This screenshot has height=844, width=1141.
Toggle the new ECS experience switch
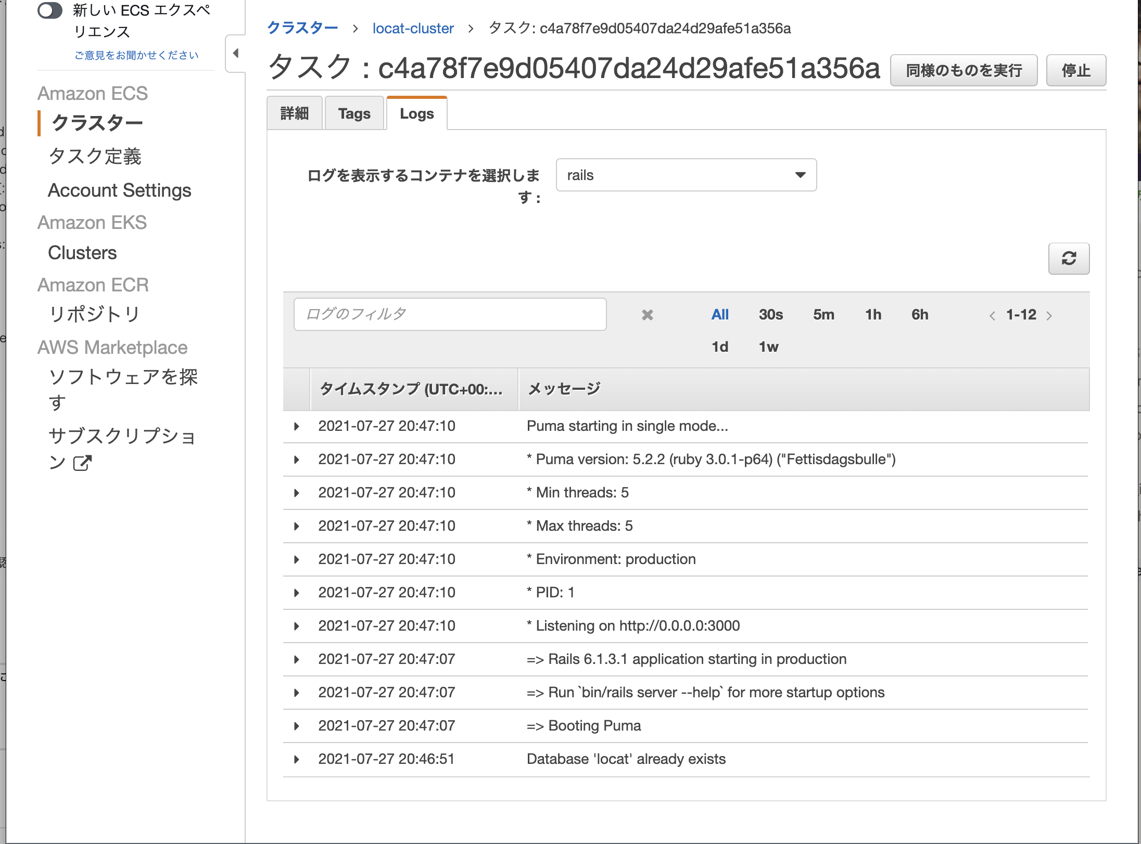pyautogui.click(x=50, y=10)
